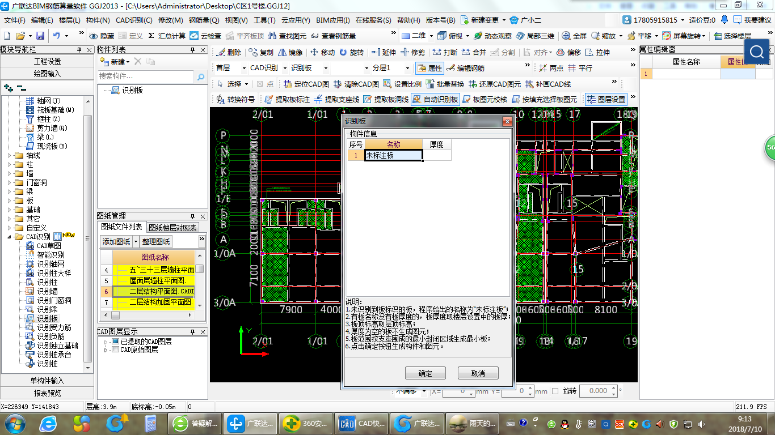
Task: Switch to 图纸文件列表 tab
Action: (122, 227)
